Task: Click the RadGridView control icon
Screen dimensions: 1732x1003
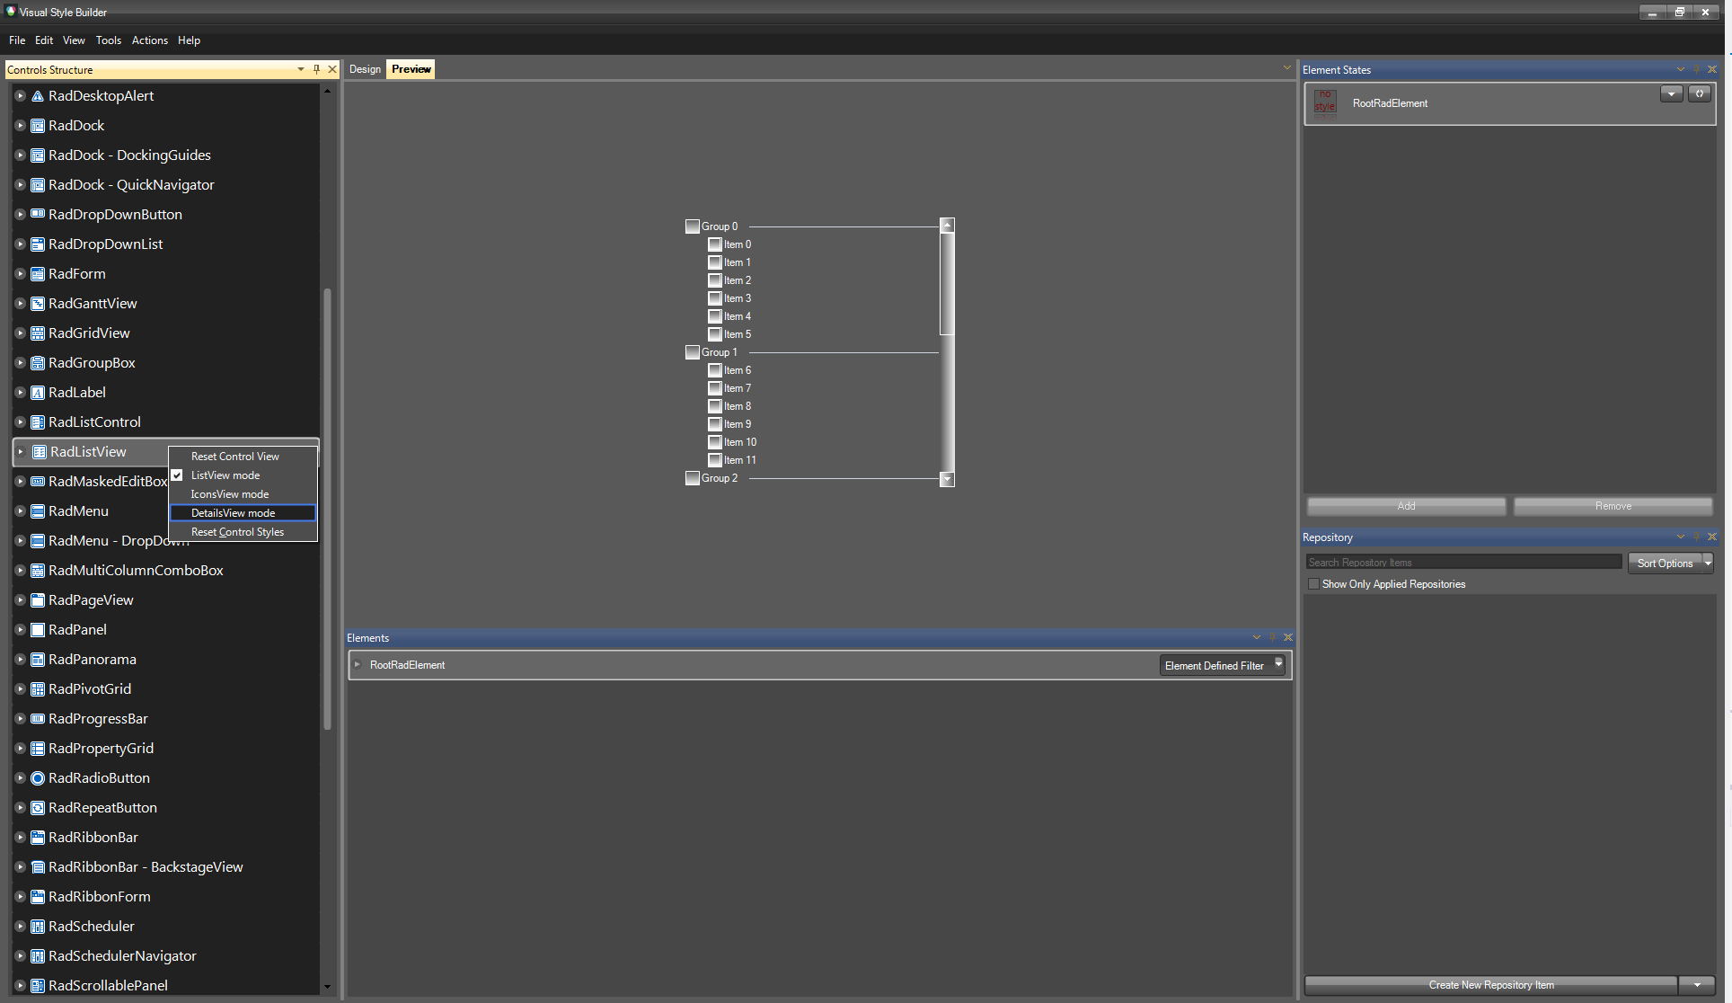Action: (38, 333)
